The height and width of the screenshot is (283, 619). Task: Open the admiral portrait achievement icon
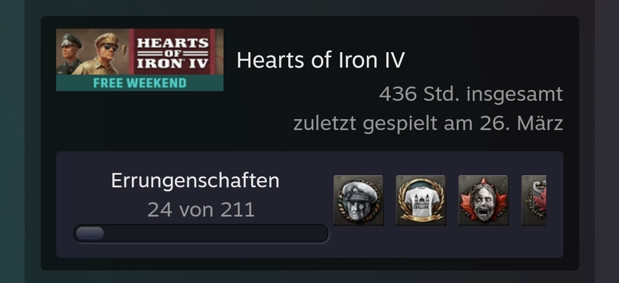[358, 201]
